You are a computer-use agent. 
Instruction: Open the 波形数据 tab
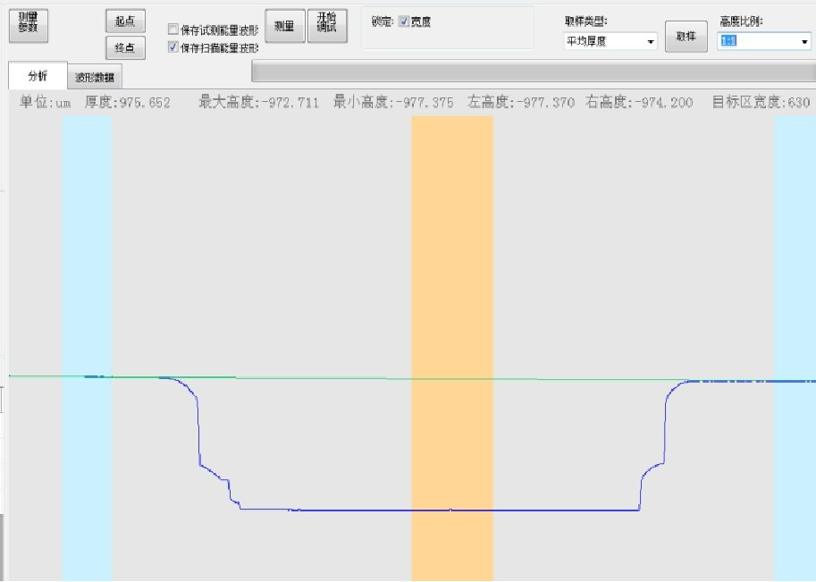pyautogui.click(x=94, y=78)
